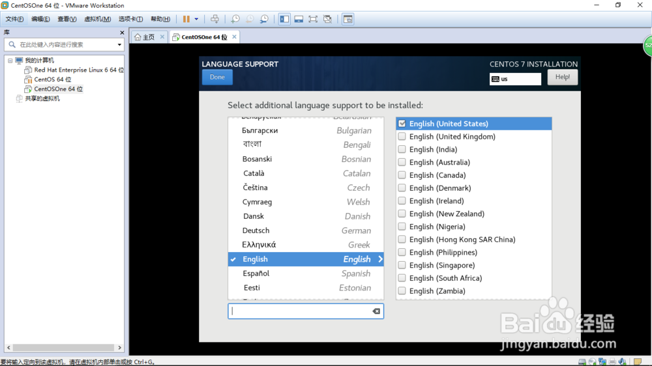
Task: Open the 查看(V) menu
Action: (x=67, y=19)
